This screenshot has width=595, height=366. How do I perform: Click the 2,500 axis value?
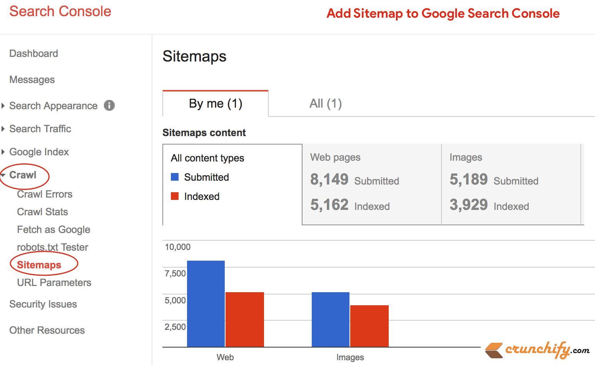tap(175, 327)
